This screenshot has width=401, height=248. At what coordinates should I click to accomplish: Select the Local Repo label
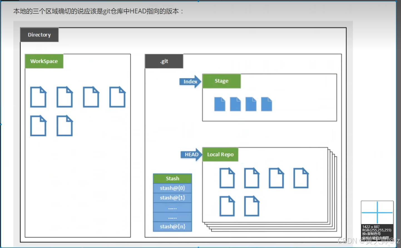(220, 154)
